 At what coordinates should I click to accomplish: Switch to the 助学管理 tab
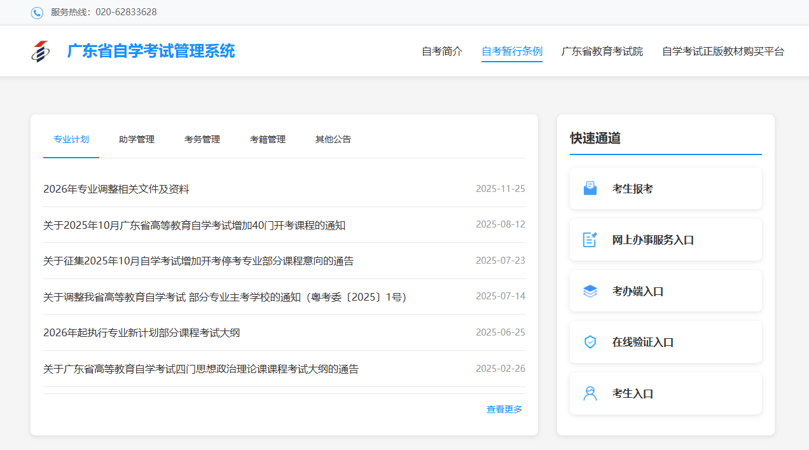click(x=137, y=139)
